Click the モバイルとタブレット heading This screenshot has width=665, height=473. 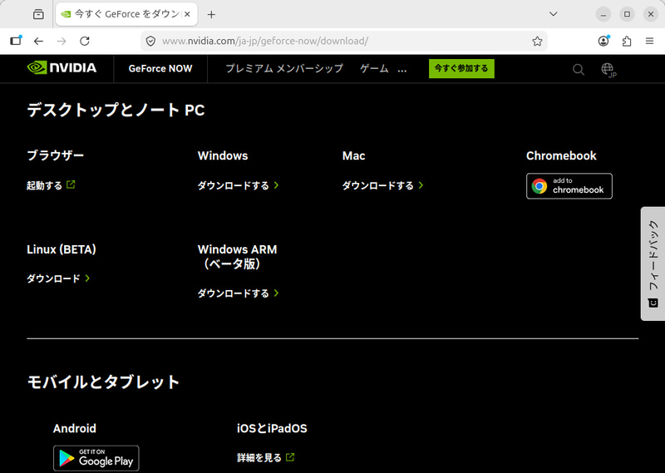point(103,382)
